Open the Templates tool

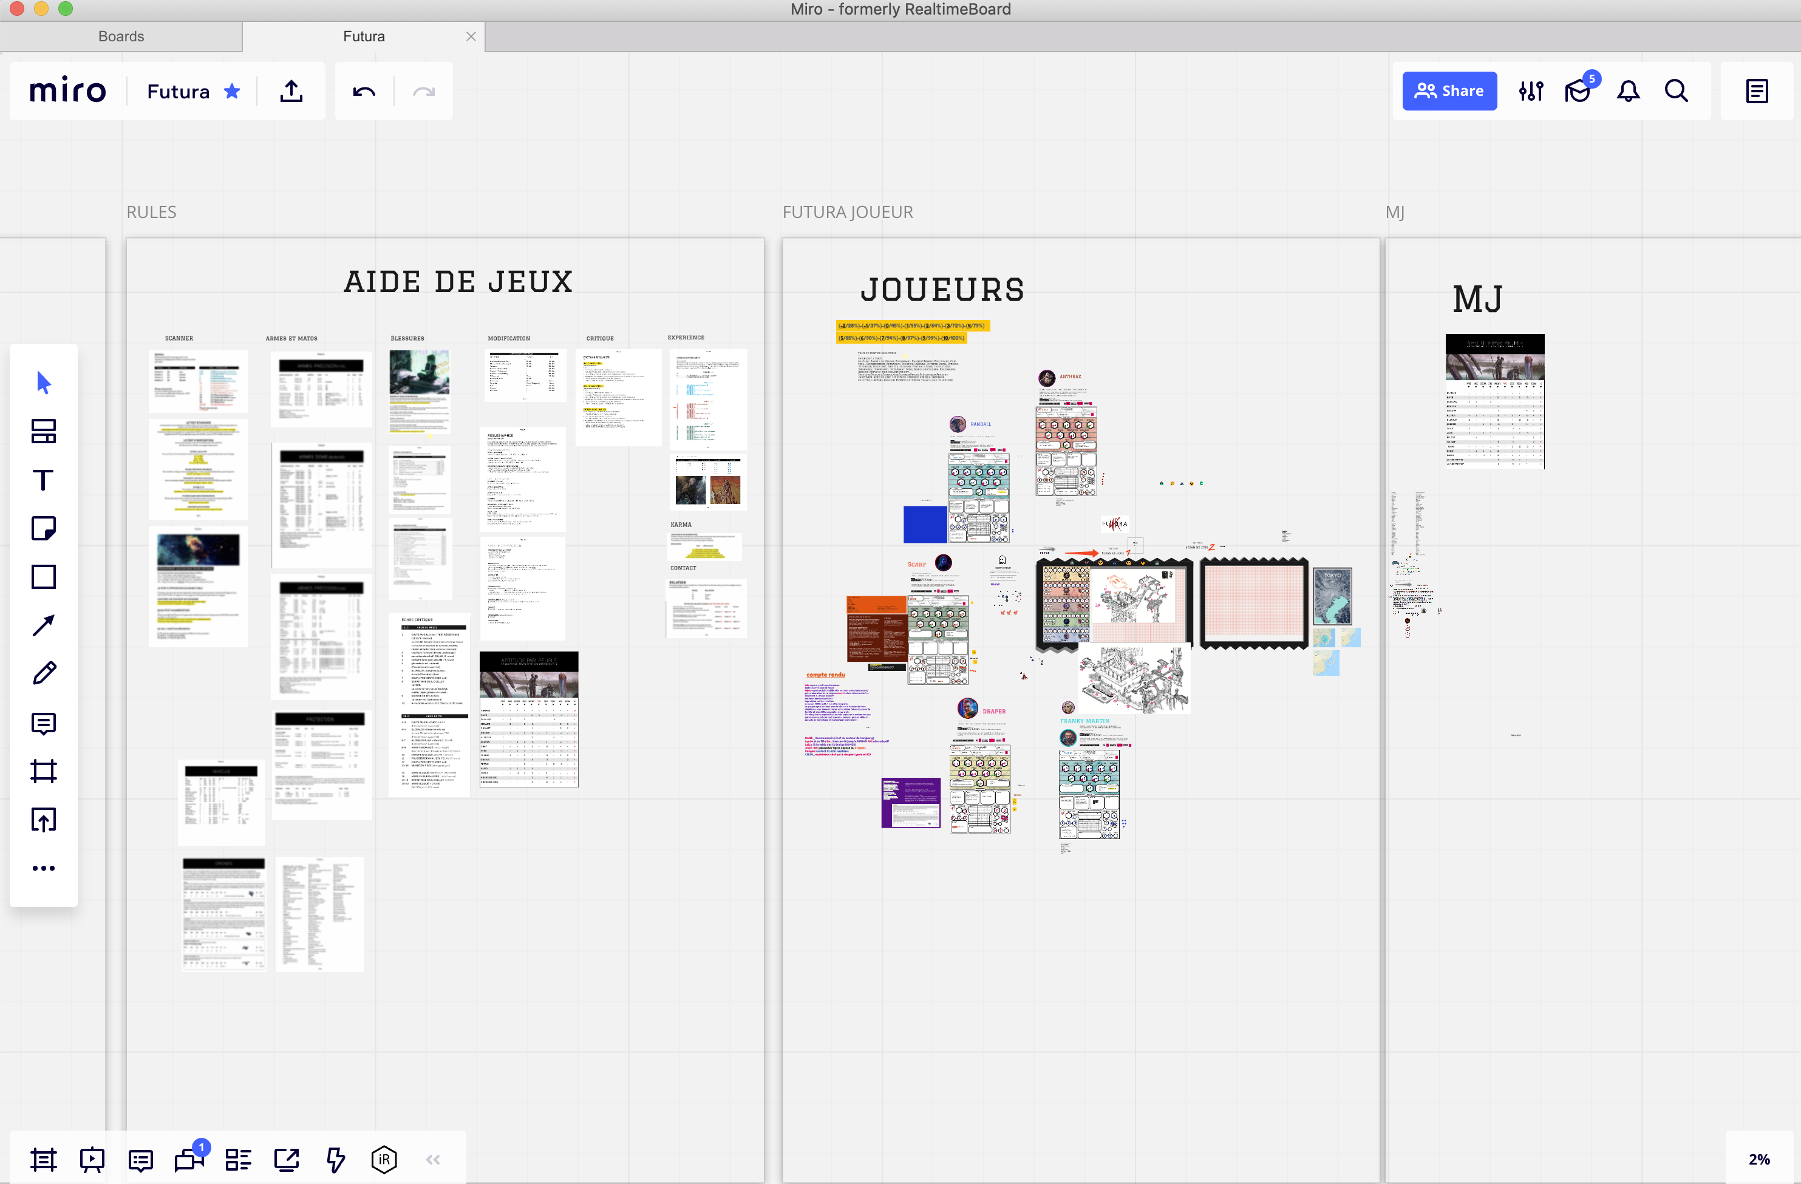(43, 432)
